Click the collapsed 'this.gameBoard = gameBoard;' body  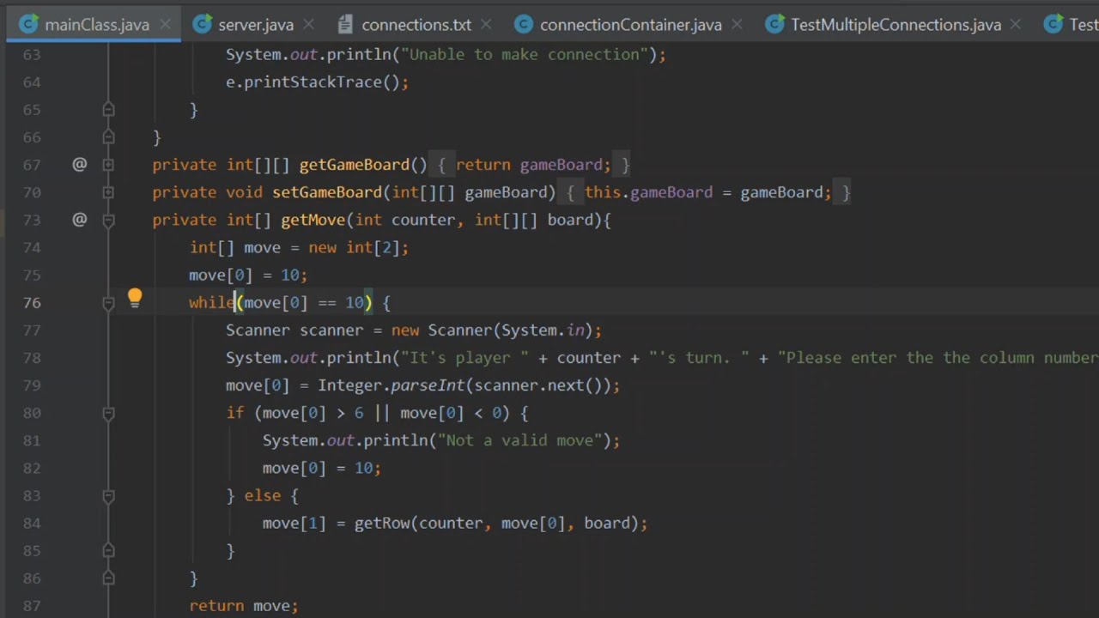coord(708,192)
